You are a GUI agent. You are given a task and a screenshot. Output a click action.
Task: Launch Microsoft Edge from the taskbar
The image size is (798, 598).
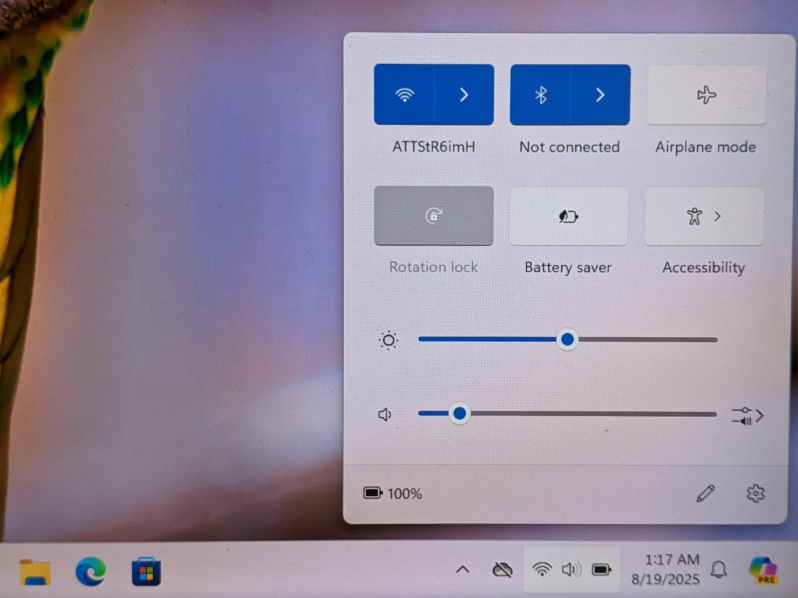coord(91,571)
